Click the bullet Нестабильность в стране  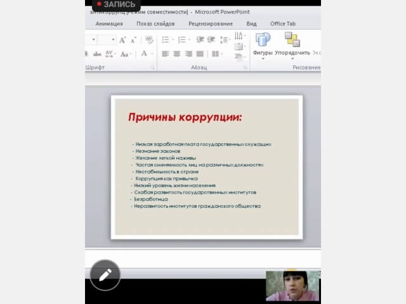coord(167,172)
